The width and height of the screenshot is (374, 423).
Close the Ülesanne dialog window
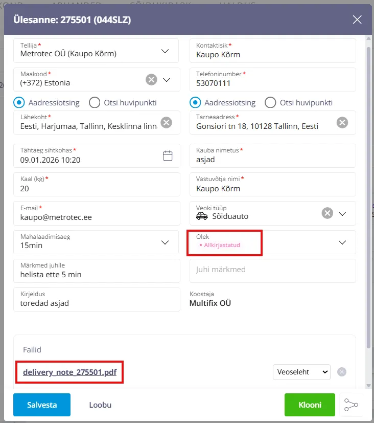(x=357, y=20)
